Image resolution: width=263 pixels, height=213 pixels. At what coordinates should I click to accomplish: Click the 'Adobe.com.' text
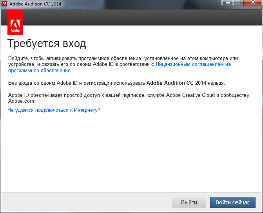click(x=22, y=101)
